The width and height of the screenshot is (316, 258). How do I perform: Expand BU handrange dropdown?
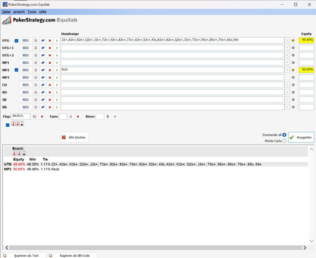(x=287, y=92)
